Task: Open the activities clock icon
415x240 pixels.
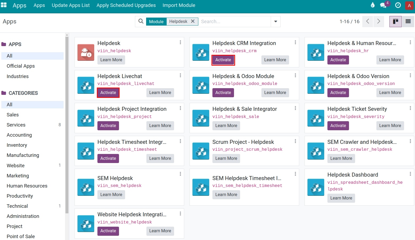Action: click(398, 5)
